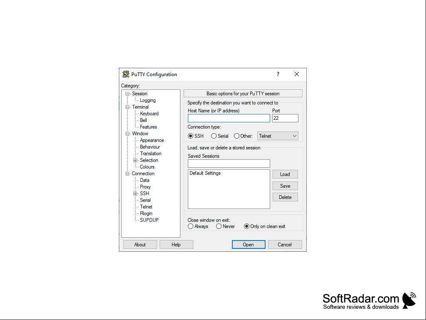Expand the SSH tree node
This screenshot has height=320, width=426.
[x=135, y=194]
